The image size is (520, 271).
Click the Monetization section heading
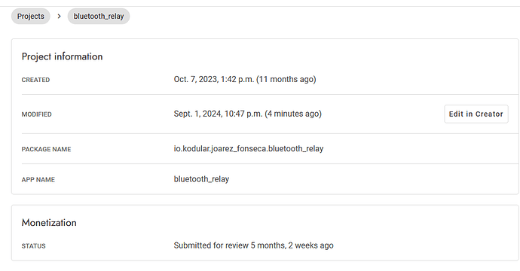point(49,223)
